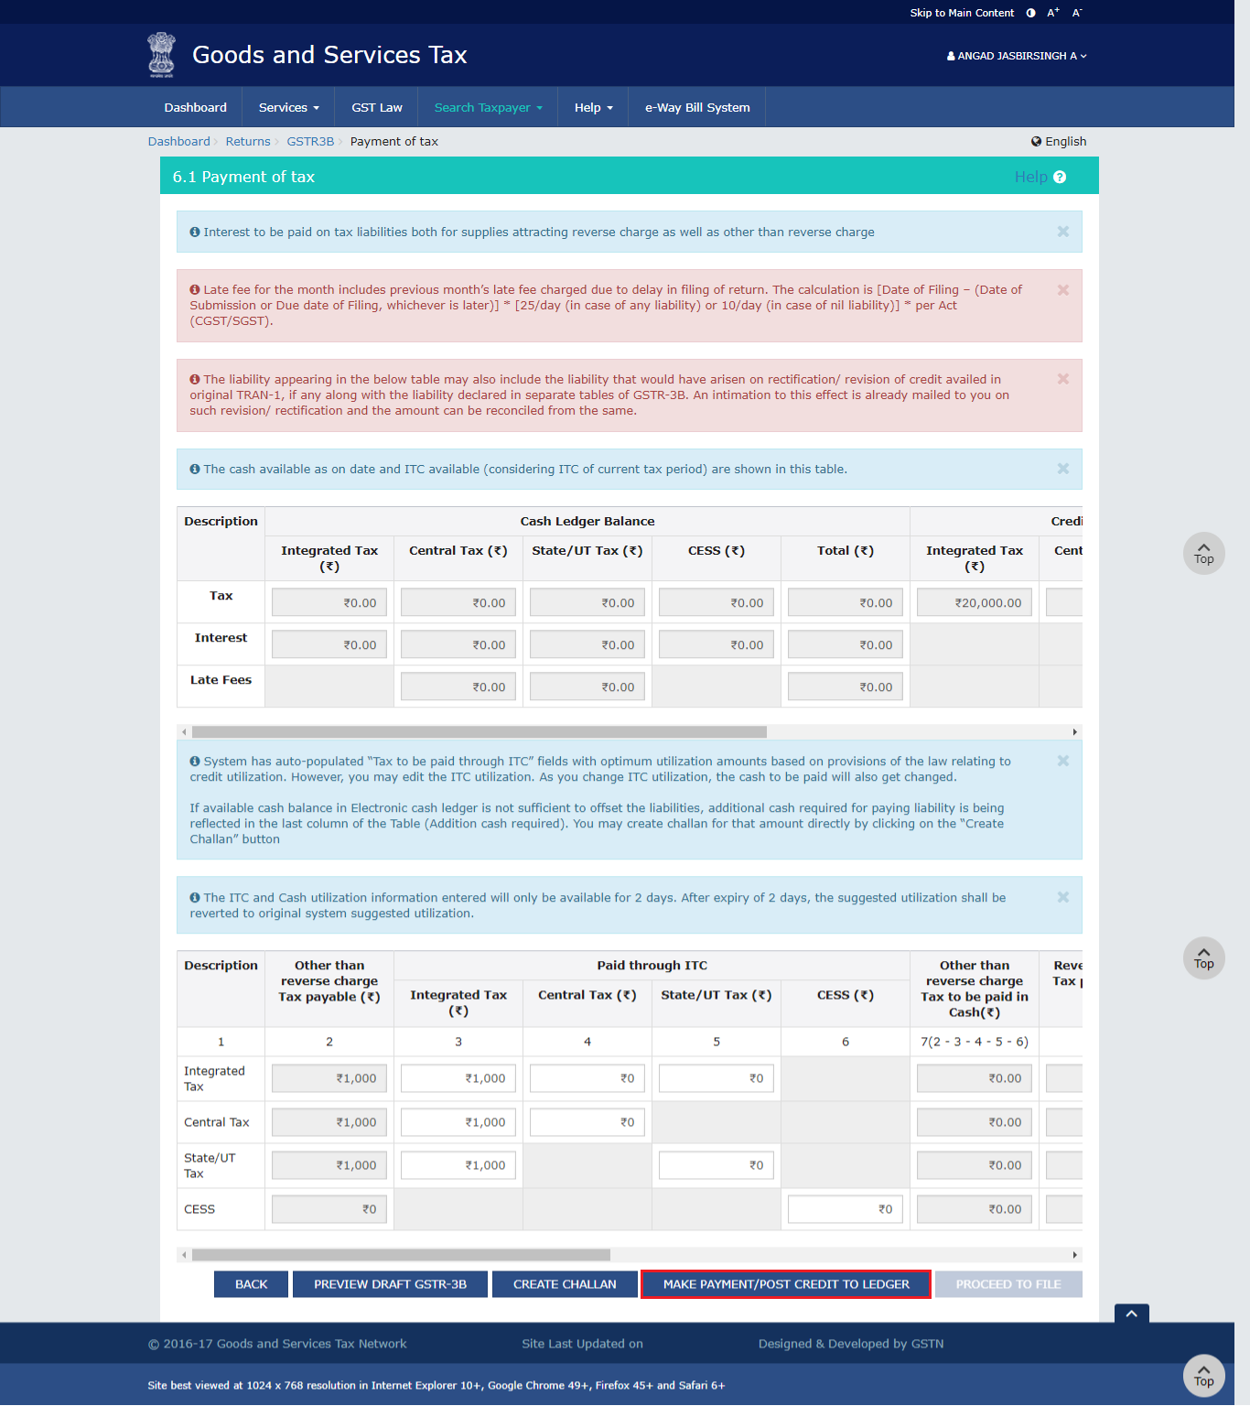Screen dimensions: 1250x1406
Task: Click the up-arrow tab above the footer
Action: [x=1131, y=1314]
